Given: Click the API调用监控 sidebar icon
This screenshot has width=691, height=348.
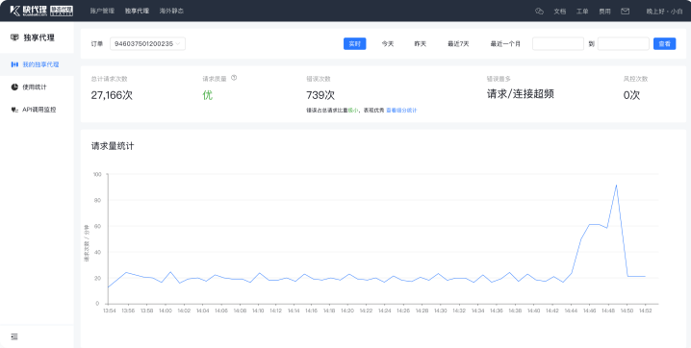Looking at the screenshot, I should (x=14, y=110).
